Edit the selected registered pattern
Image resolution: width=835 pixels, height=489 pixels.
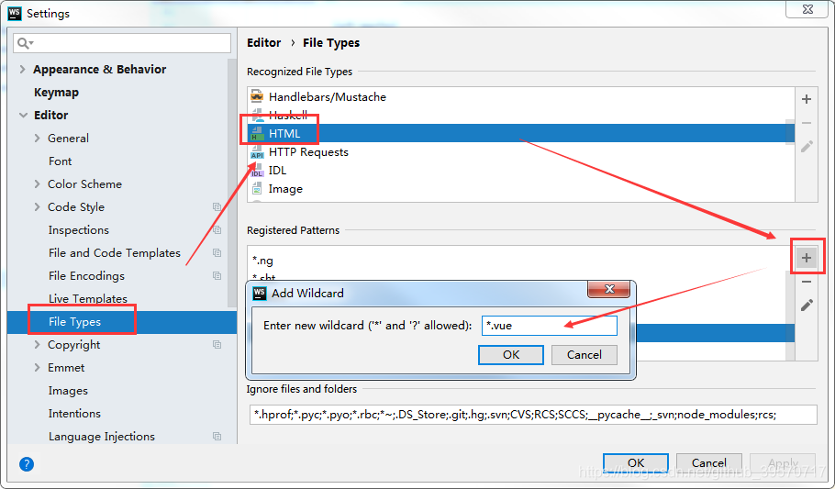point(807,306)
